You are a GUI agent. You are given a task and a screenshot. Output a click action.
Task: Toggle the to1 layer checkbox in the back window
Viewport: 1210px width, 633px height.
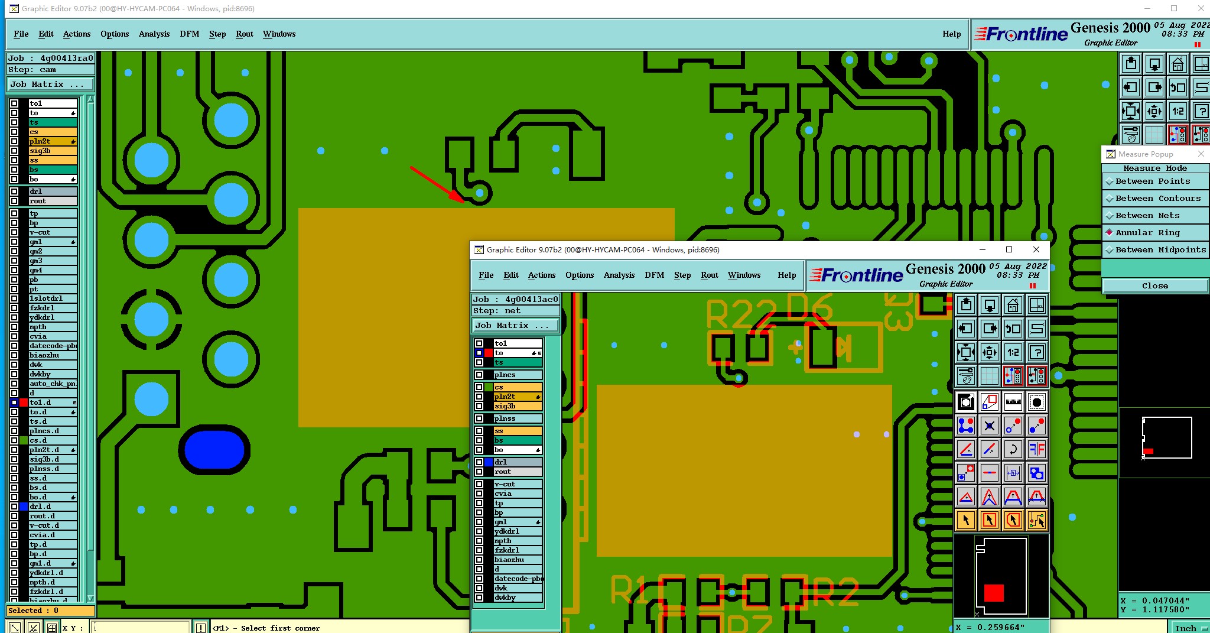pos(14,103)
